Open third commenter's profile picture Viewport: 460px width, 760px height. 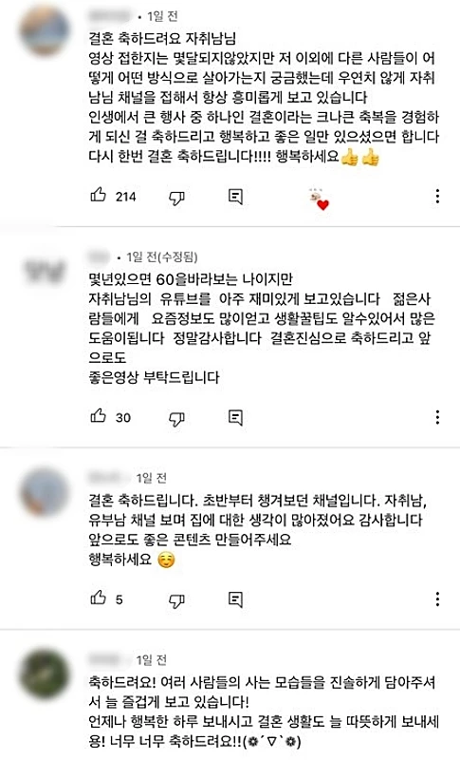coord(45,491)
